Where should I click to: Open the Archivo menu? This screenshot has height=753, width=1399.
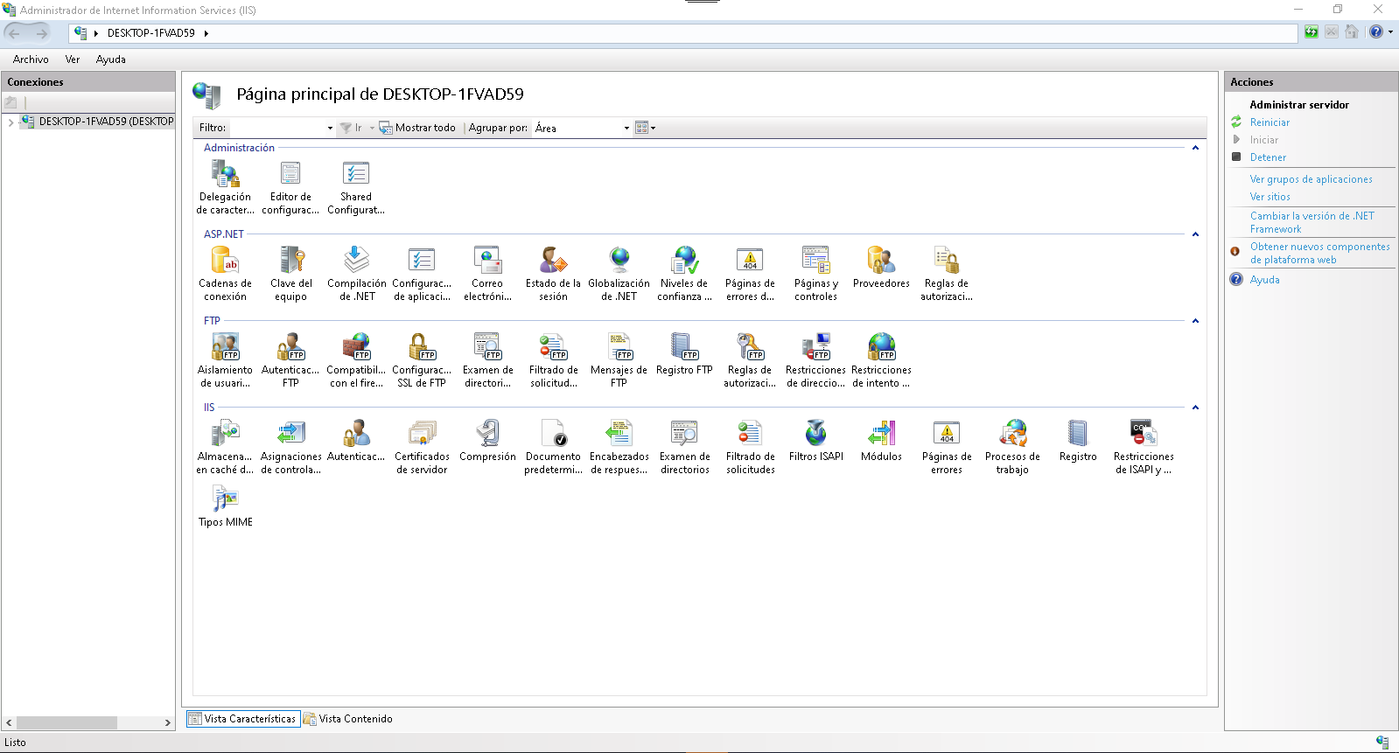(31, 59)
